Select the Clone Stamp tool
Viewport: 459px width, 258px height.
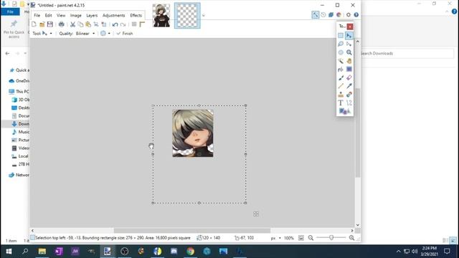tap(341, 95)
